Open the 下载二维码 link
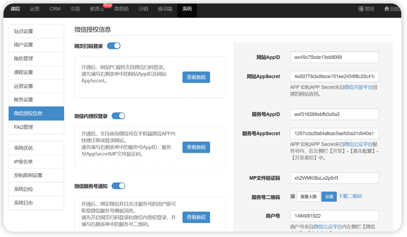Screen dimensions: 407x237 pyautogui.click(x=350, y=196)
